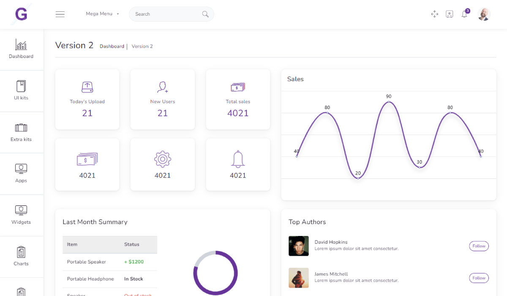The image size is (507, 296).
Task: Open Extra kits in the sidebar
Action: point(21,132)
